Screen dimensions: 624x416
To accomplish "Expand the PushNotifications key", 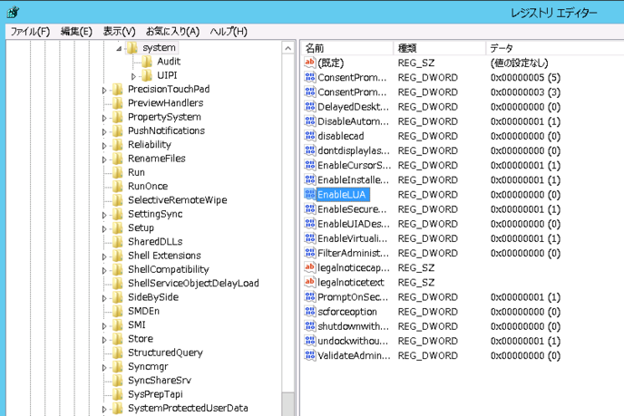I will pos(104,132).
